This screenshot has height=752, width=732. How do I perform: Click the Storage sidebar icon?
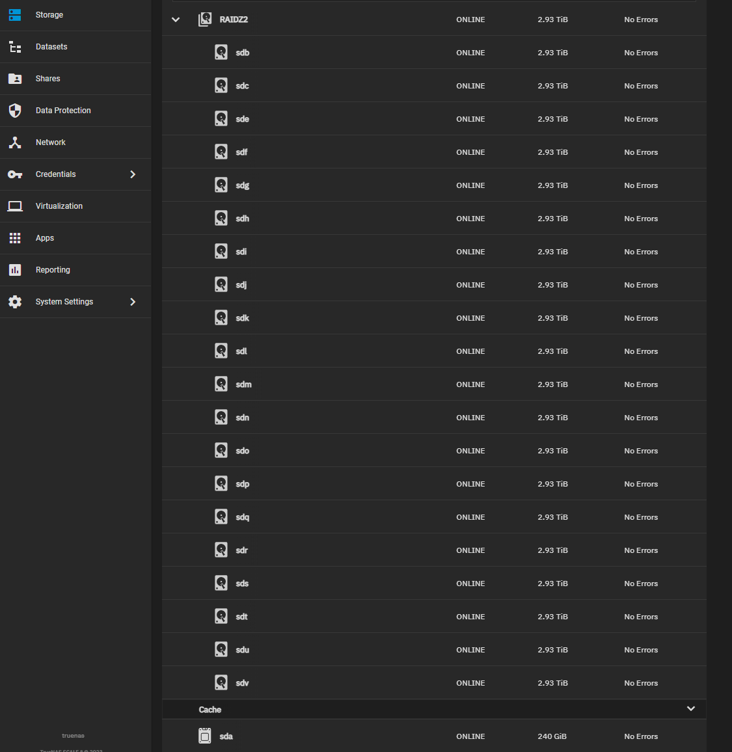coord(15,15)
